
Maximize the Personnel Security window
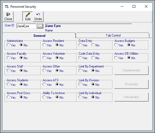[134, 7]
